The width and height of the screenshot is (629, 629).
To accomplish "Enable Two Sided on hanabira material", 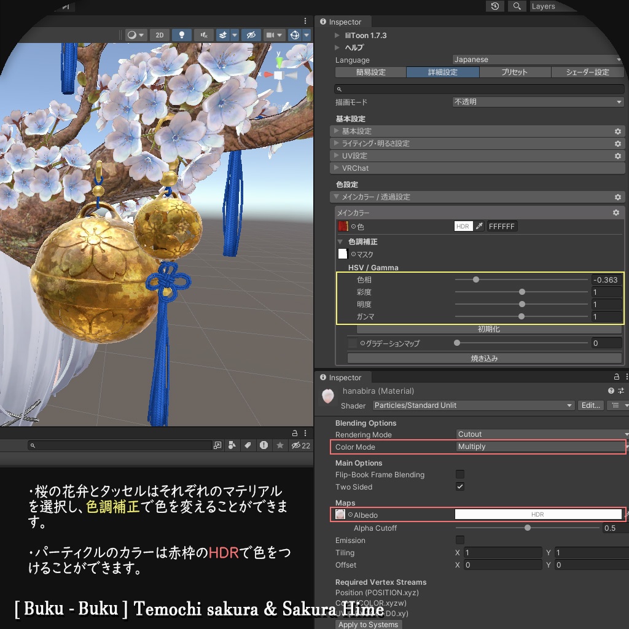I will (459, 486).
